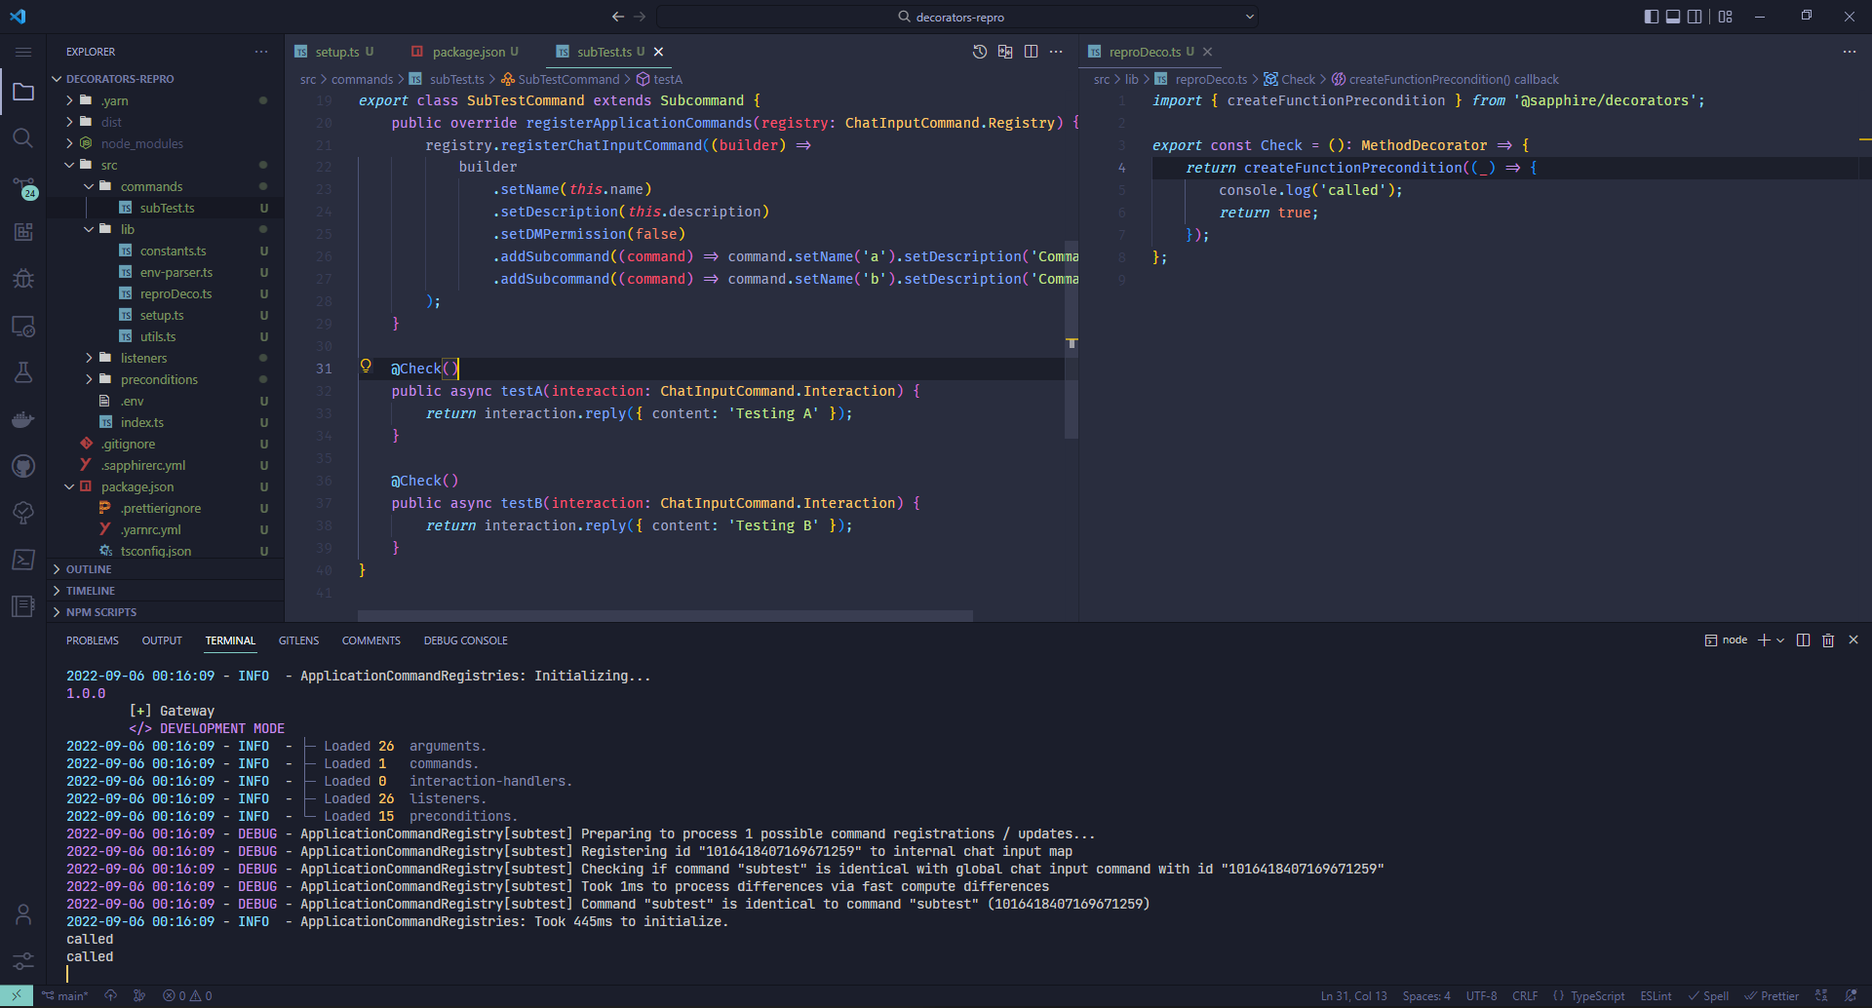1872x1008 pixels.
Task: Open the Testing flask view
Action: [x=23, y=372]
